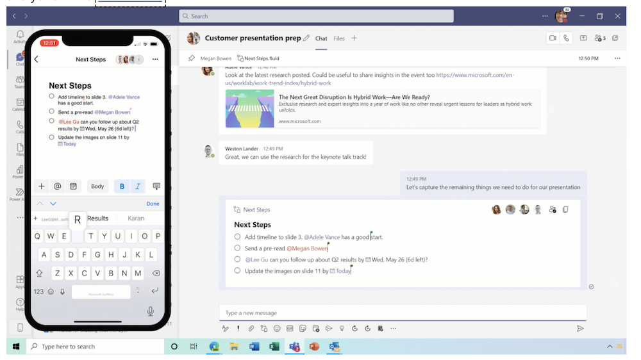Open the Format text tool below message box
The image size is (641, 360).
click(225, 329)
